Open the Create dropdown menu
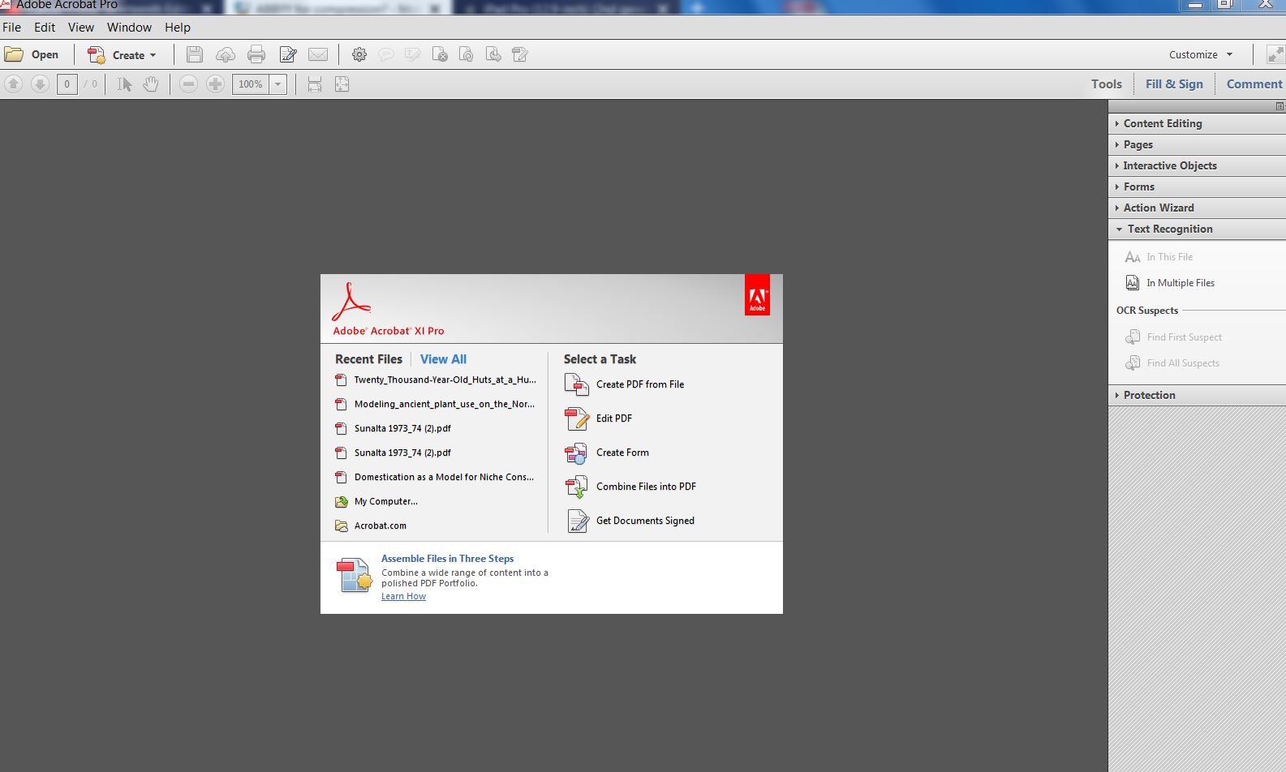Screen dimensions: 1286x772 point(122,55)
